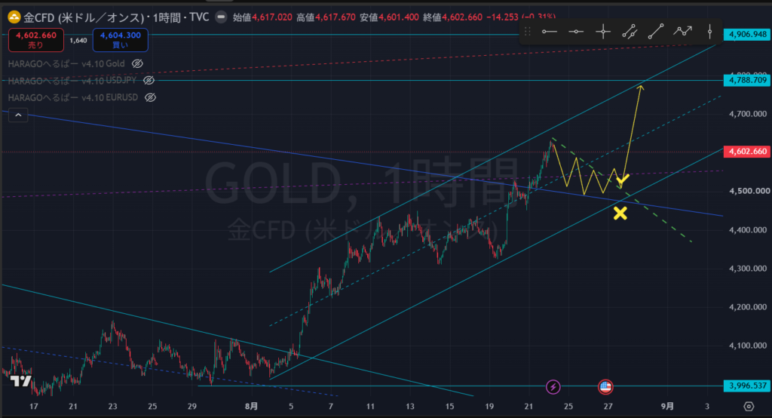Click the 8月 label on time axis
This screenshot has width=772, height=418.
251,406
